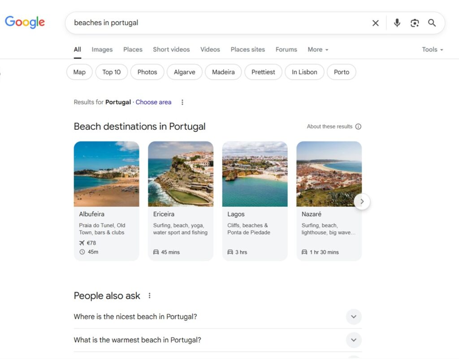
Task: Select the Prettiest filter chip
Action: coord(263,72)
